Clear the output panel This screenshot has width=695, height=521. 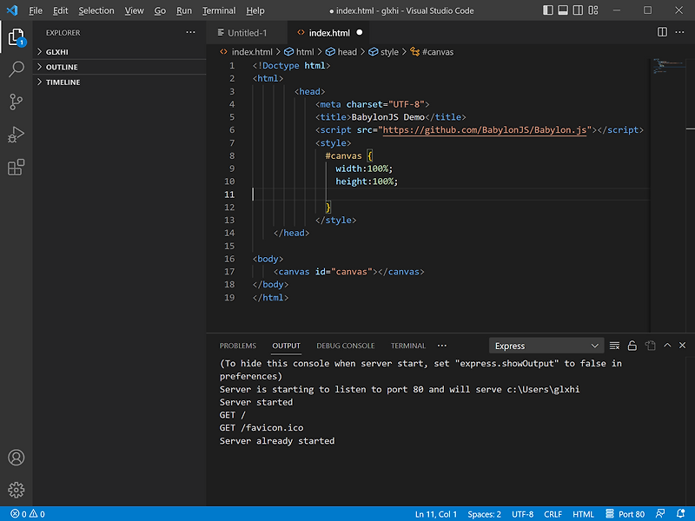(614, 346)
